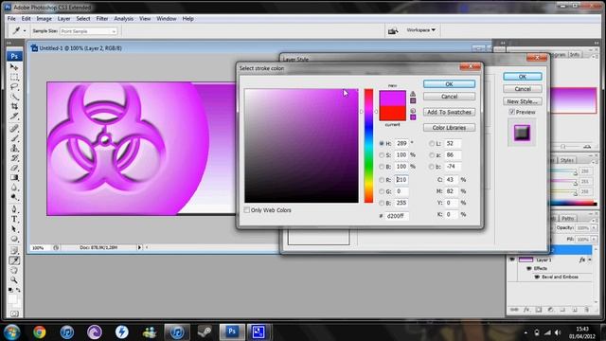Select the Lab 'a' radio button
606x341 pixels.
click(x=432, y=155)
